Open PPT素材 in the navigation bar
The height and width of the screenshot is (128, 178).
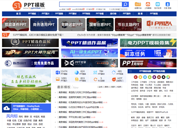tap(72, 14)
